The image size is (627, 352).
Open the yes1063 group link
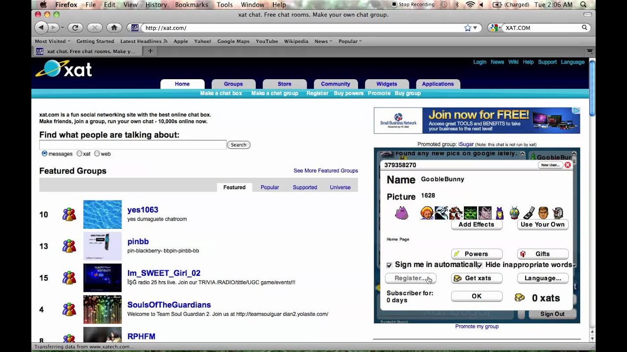tap(143, 210)
